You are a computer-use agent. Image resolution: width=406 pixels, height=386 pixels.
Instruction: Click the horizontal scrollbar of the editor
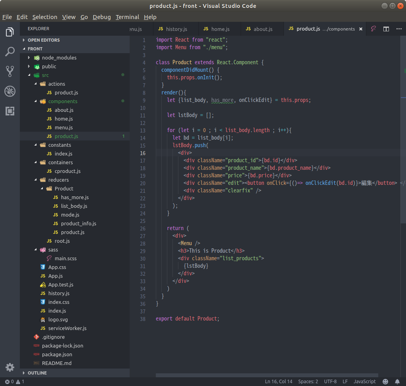coord(266,375)
